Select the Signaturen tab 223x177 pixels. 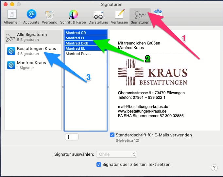pyautogui.click(x=140, y=16)
